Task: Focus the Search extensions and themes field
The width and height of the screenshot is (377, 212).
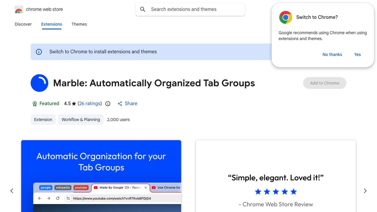Action: (190, 9)
